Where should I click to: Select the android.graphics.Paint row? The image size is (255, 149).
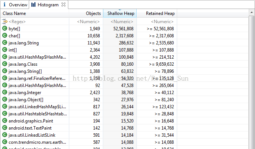(x=124, y=121)
